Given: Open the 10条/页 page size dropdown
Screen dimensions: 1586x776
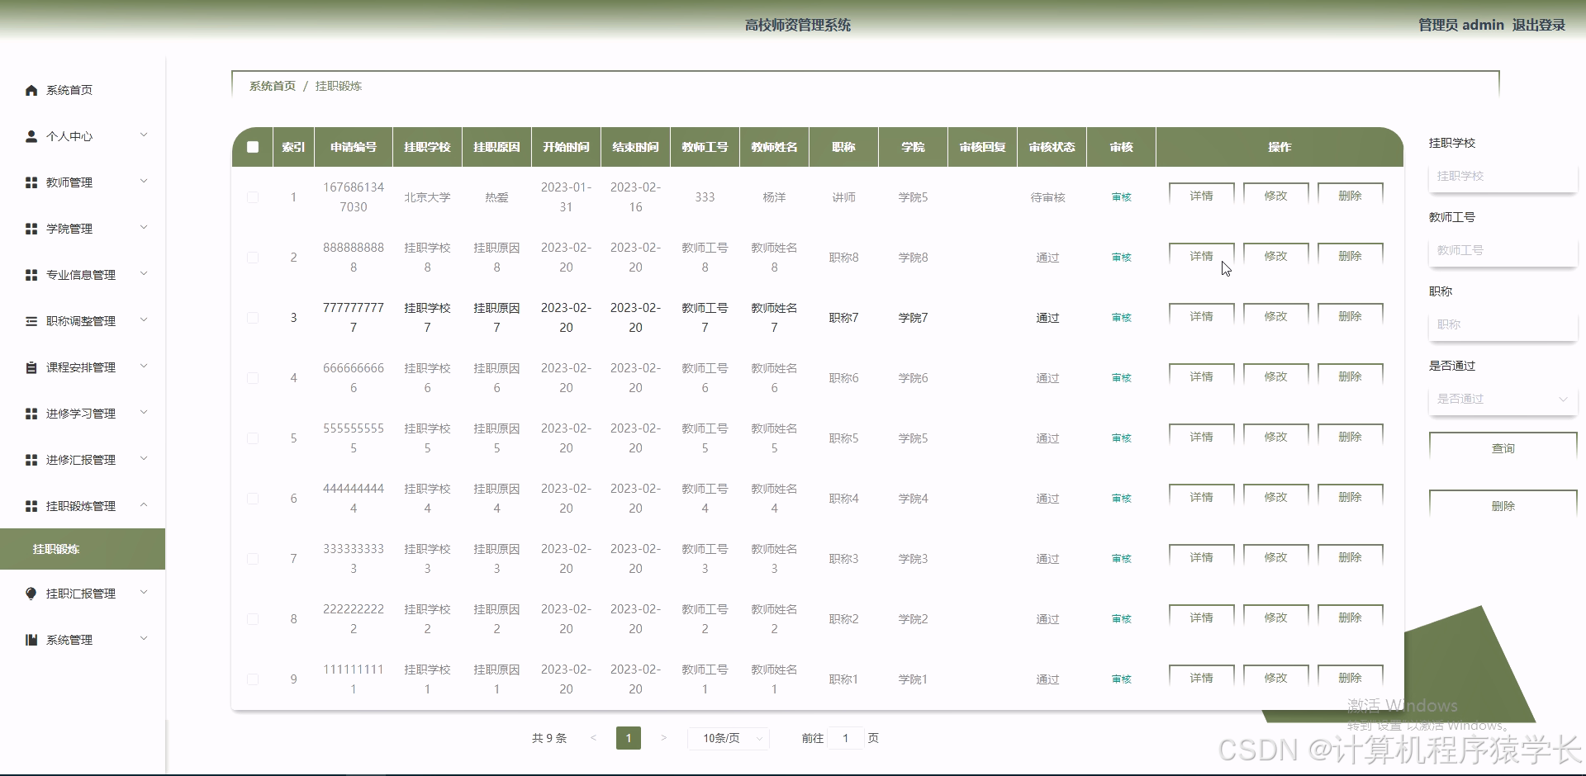Looking at the screenshot, I should coord(728,738).
